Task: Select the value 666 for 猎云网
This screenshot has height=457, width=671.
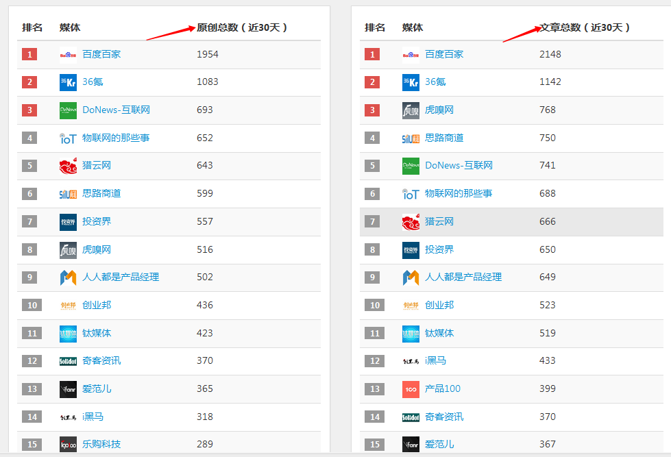Action: [x=548, y=221]
